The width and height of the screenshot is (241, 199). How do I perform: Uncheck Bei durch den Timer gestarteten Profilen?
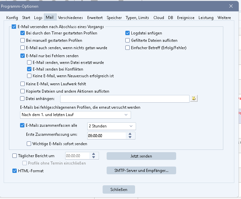click(22, 33)
